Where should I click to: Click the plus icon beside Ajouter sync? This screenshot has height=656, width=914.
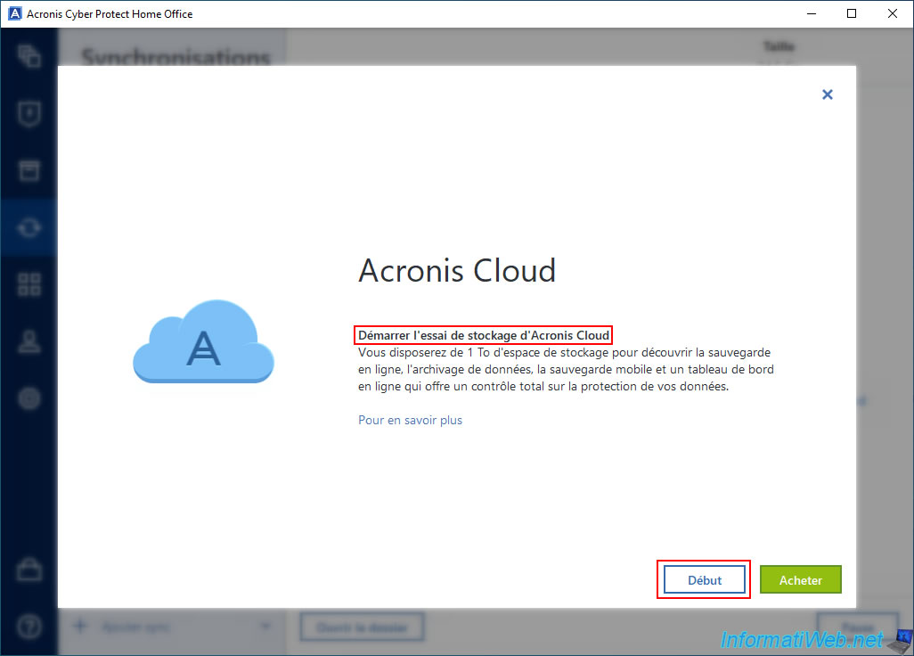coord(80,627)
